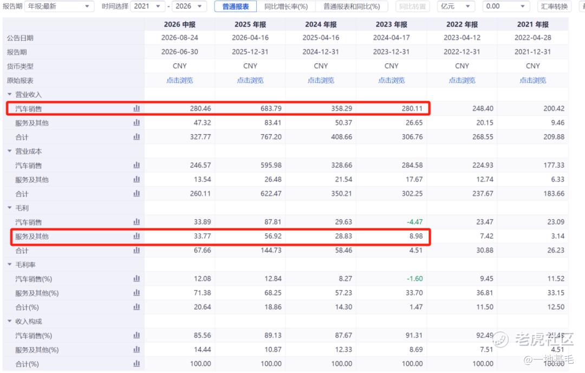585x373 pixels.
Task: Open the 0.00 decimal format dropdown
Action: click(506, 6)
